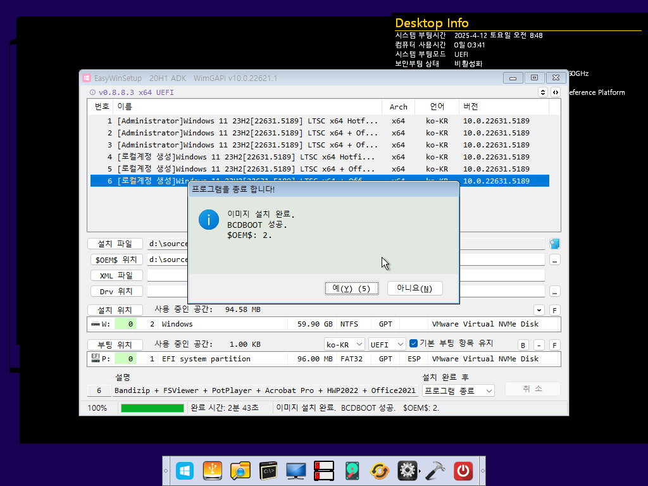Click the 아니요(N) button in the dialog
Image resolution: width=648 pixels, height=486 pixels.
click(415, 288)
